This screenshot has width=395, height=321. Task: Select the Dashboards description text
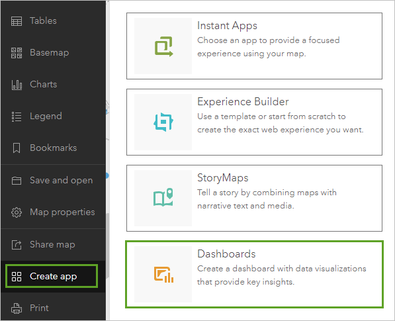(282, 275)
